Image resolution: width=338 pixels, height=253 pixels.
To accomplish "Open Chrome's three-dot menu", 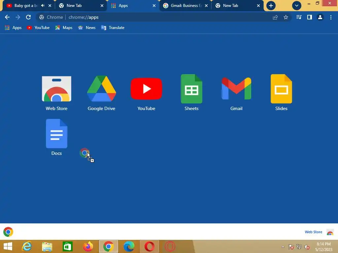I will (331, 17).
